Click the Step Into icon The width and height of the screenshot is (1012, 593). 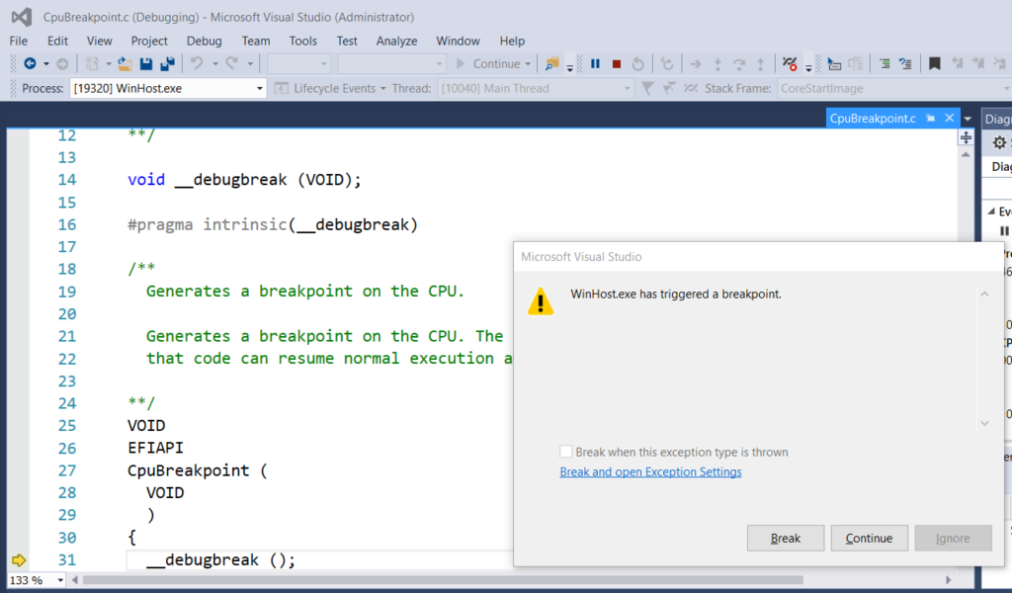717,63
